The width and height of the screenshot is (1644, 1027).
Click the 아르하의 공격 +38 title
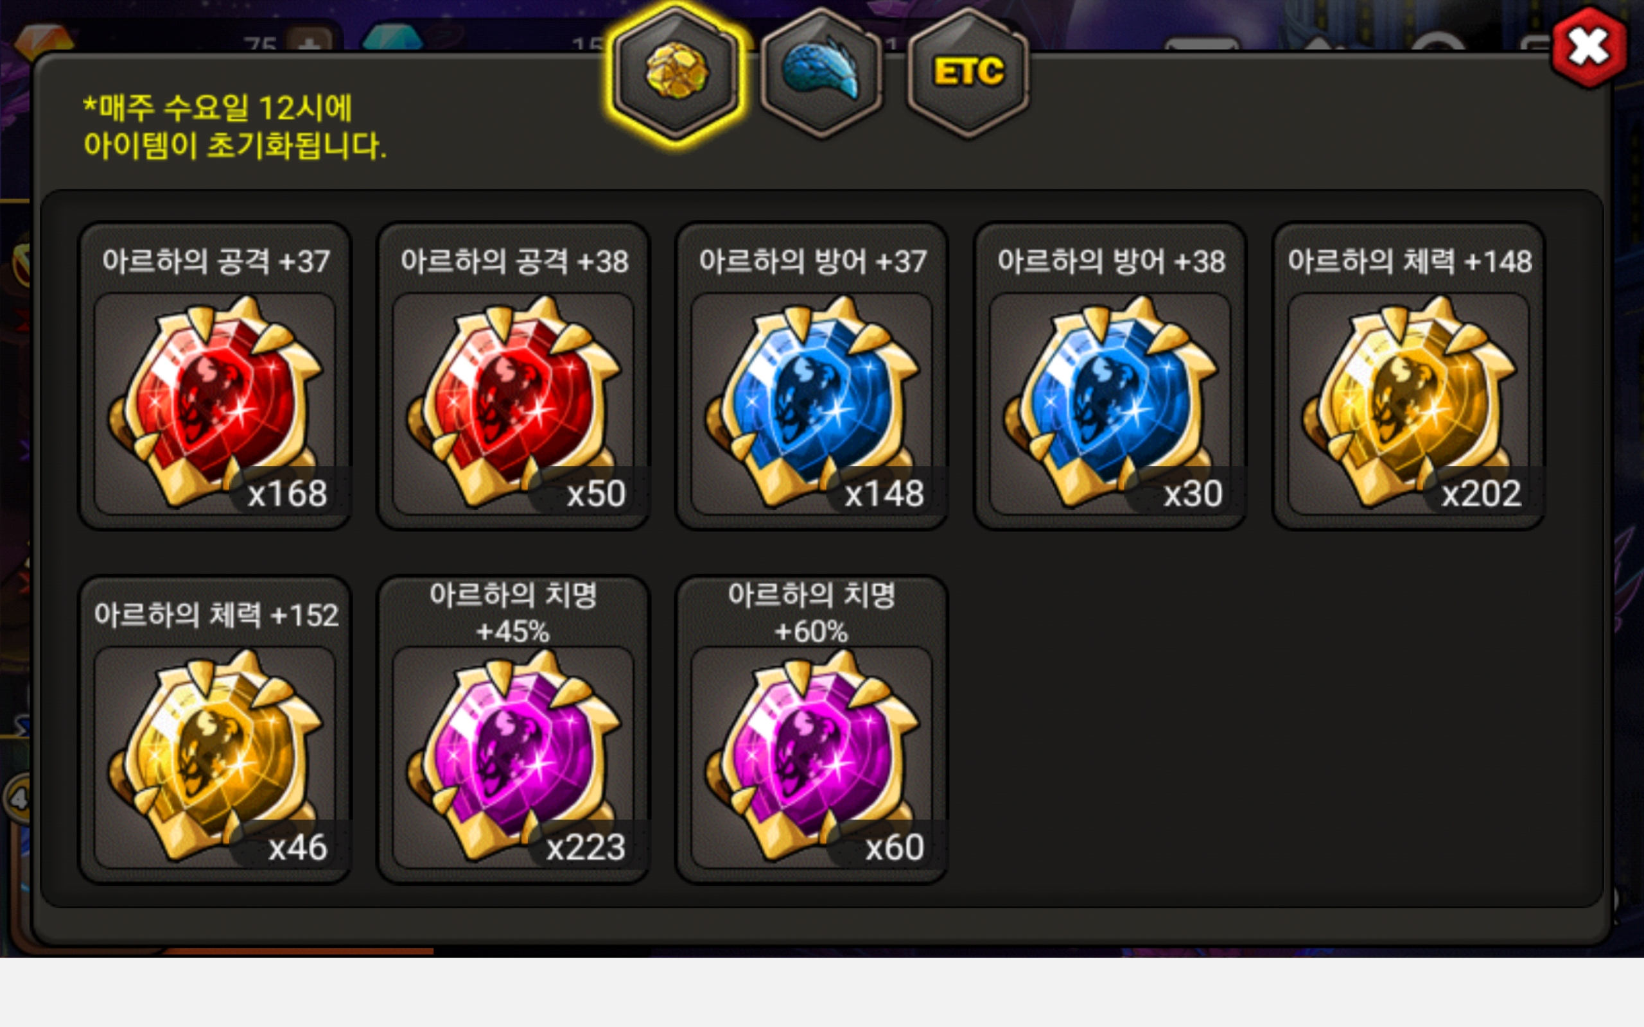pos(514,261)
